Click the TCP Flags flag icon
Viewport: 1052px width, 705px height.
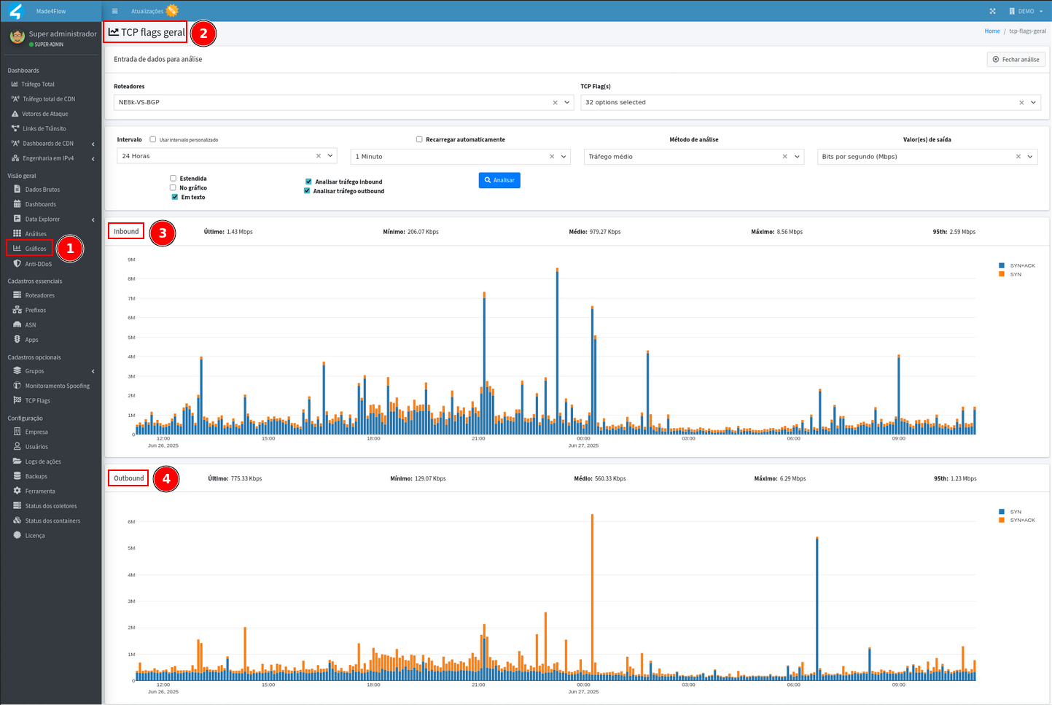pos(17,400)
